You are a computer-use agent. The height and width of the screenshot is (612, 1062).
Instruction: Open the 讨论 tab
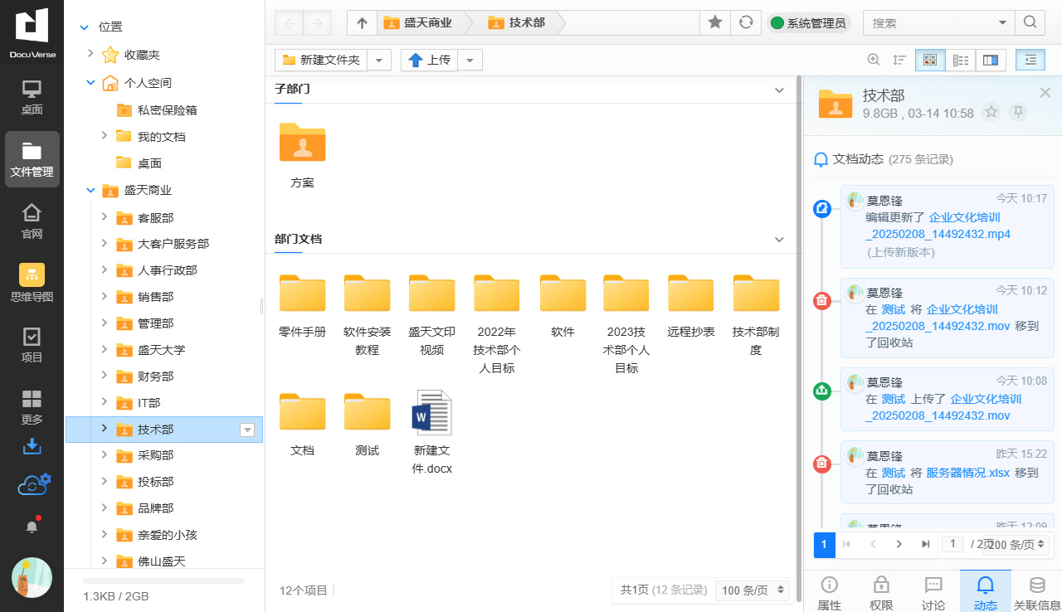click(933, 591)
